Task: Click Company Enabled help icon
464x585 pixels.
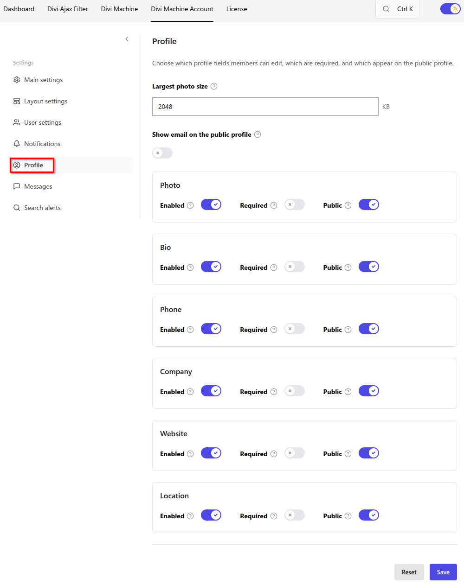Action: click(x=190, y=392)
